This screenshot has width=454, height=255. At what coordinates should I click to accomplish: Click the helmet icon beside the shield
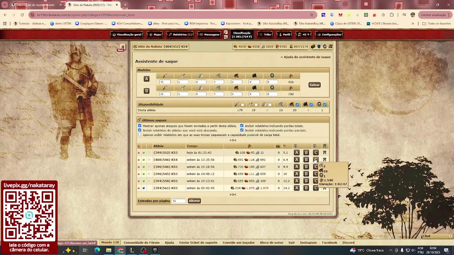pos(325,47)
